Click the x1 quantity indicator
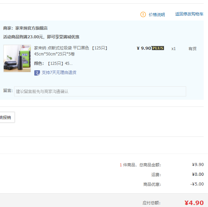Image resolution: width=208 pixels, height=207 pixels. 173,48
